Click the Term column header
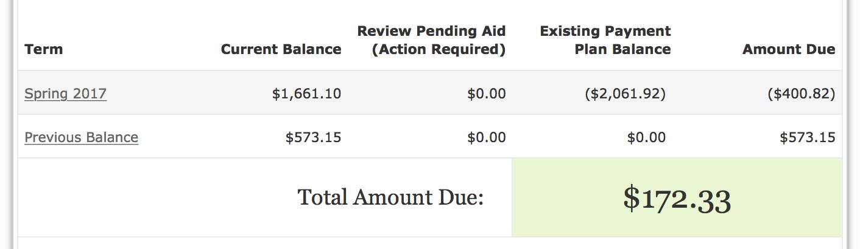 [x=43, y=49]
